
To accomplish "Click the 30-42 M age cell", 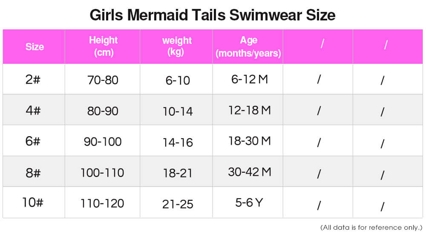I will click(x=249, y=172).
